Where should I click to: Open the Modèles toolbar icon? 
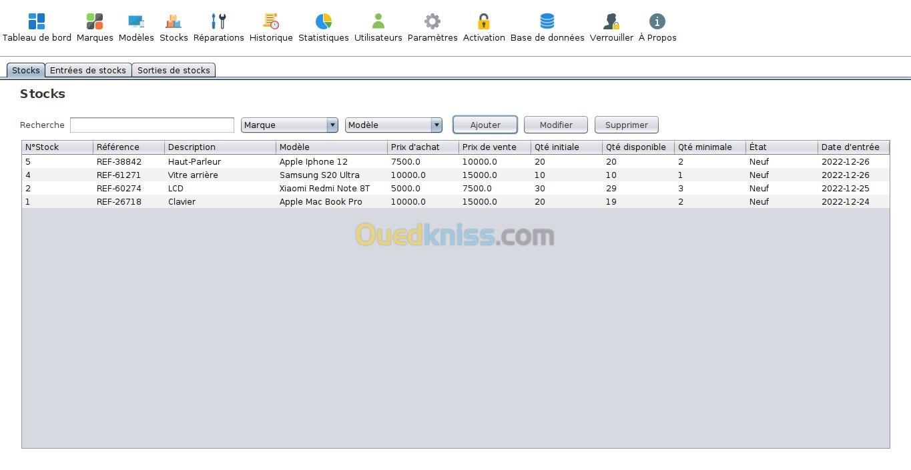[x=136, y=21]
